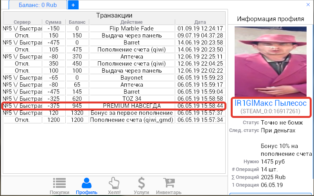Click the 06.05.19 first operation date
The width and height of the screenshot is (314, 196).
coord(271,185)
